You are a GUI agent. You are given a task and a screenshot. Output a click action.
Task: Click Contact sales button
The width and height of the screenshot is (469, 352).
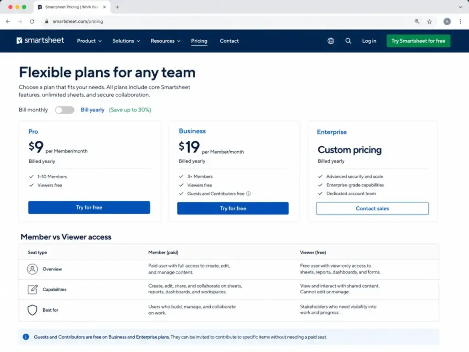pyautogui.click(x=372, y=209)
